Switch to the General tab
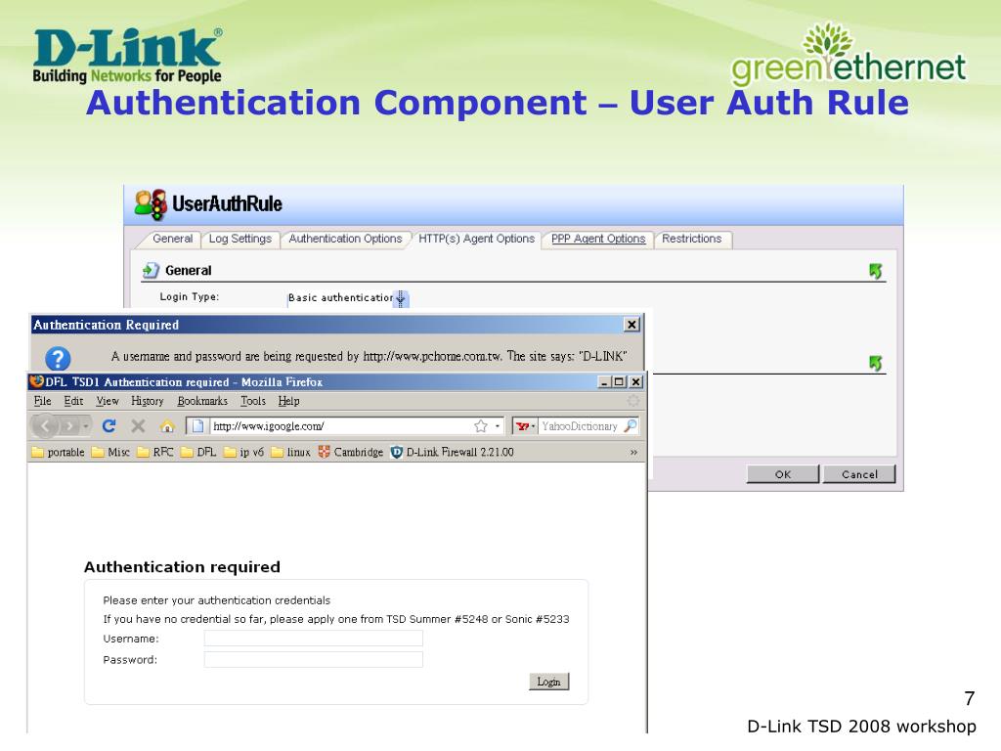Image resolution: width=1001 pixels, height=751 pixels. pyautogui.click(x=172, y=239)
